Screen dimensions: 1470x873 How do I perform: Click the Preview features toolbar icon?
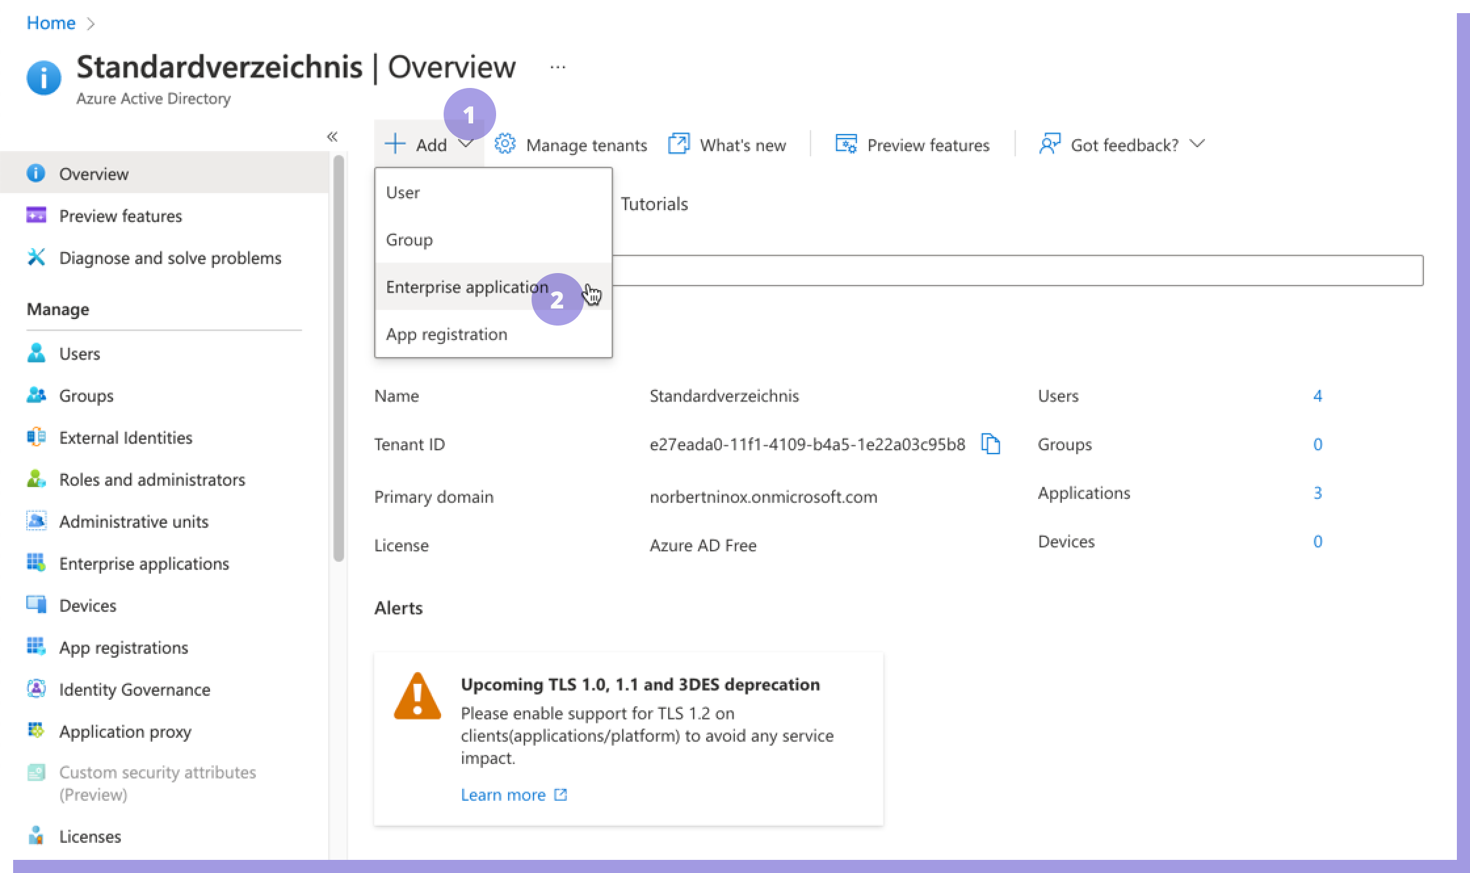coord(846,144)
